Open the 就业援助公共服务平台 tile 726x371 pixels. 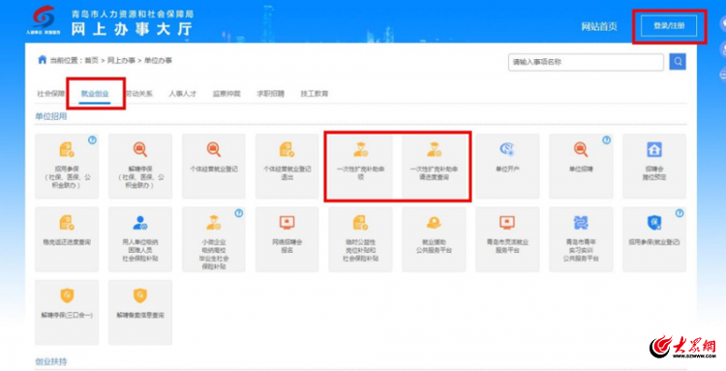pyautogui.click(x=434, y=239)
